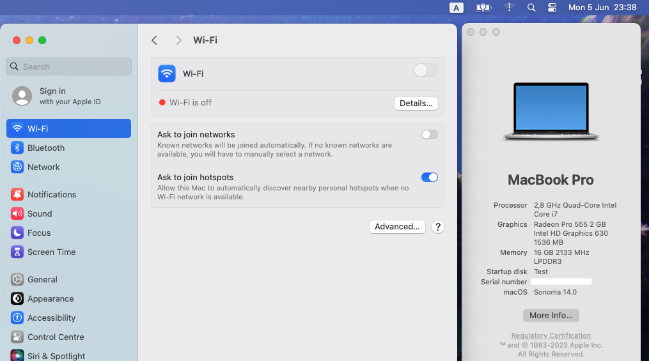The width and height of the screenshot is (649, 361).
Task: Disable Ask to join hotspots switch
Action: coord(430,178)
